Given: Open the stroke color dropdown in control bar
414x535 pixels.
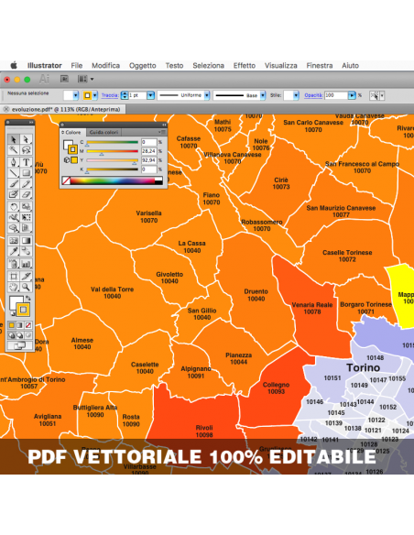Looking at the screenshot, I should pyautogui.click(x=95, y=95).
